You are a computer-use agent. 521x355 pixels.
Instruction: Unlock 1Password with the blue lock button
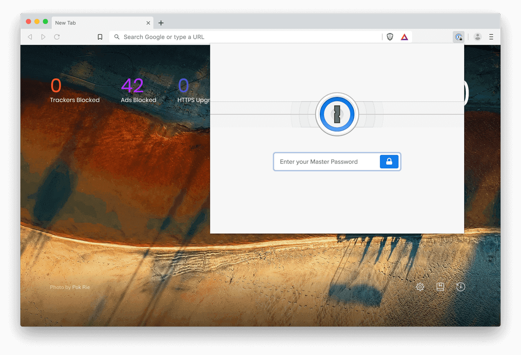[x=389, y=162]
